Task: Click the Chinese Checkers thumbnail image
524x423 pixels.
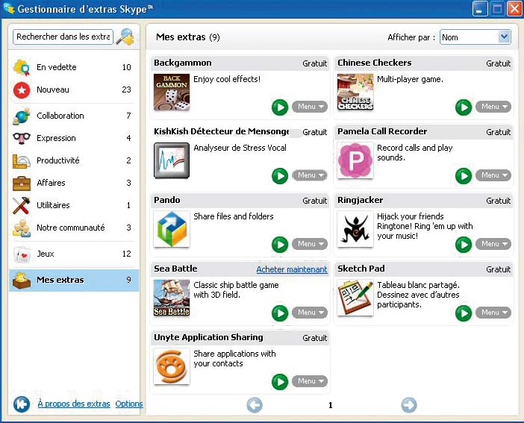Action: point(355,93)
